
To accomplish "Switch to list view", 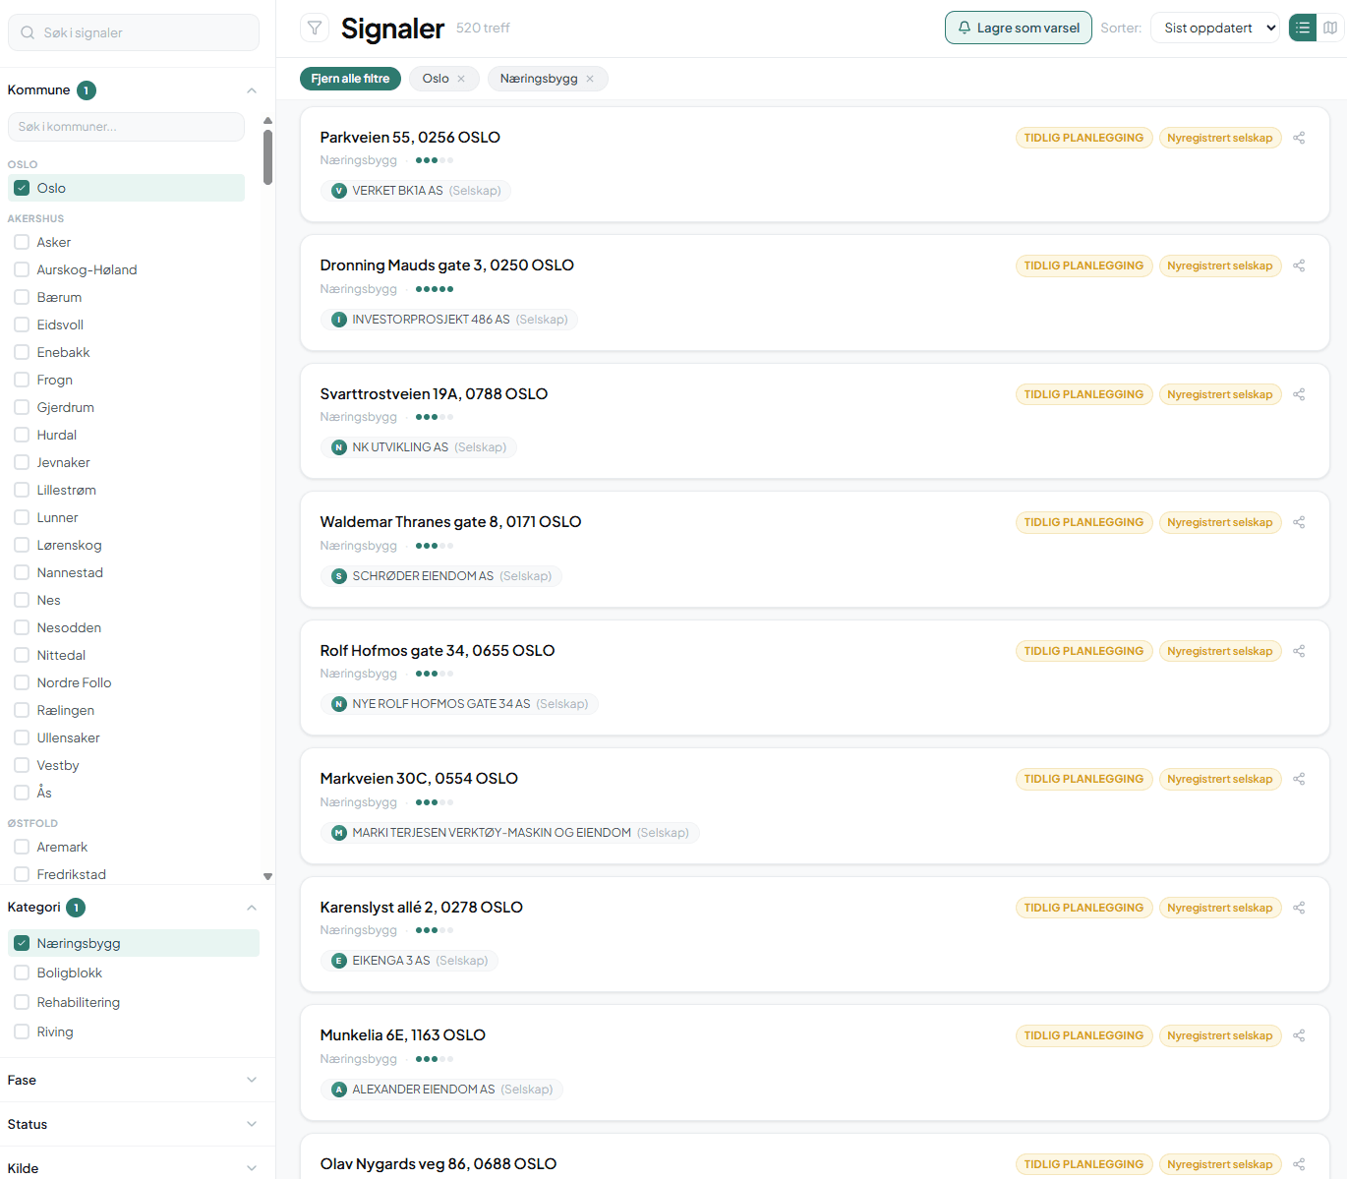I will (1303, 28).
